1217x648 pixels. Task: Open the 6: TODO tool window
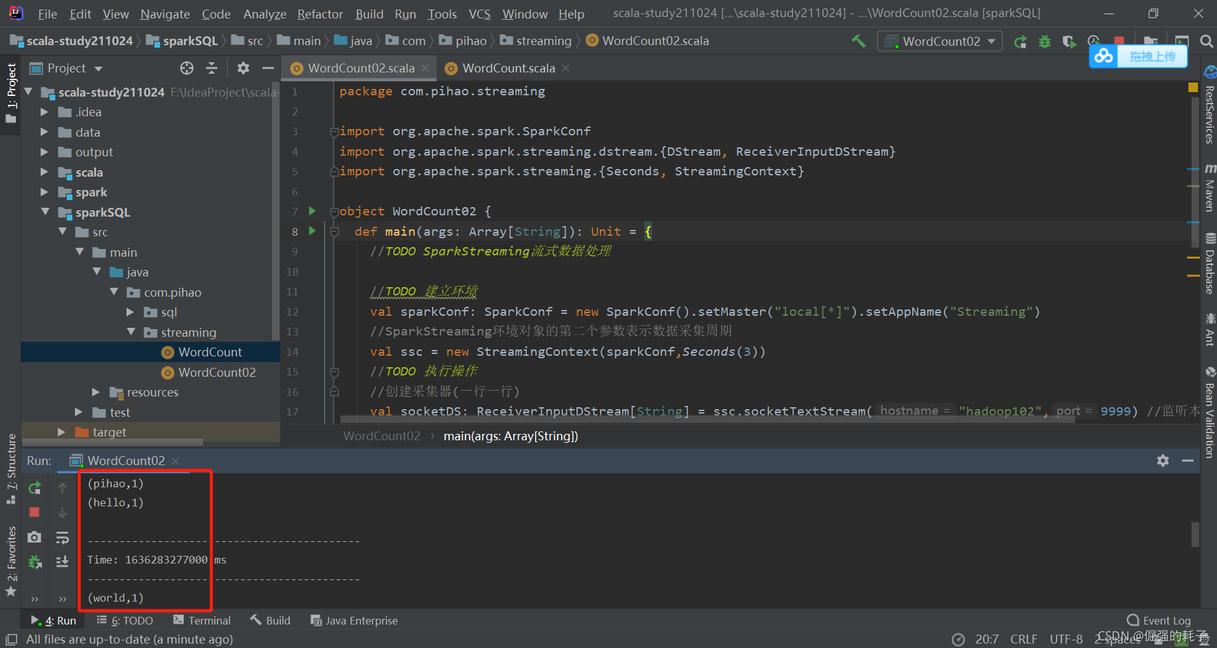click(x=125, y=621)
